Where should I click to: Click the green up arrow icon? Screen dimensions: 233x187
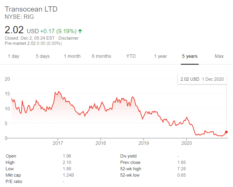coord(80,31)
